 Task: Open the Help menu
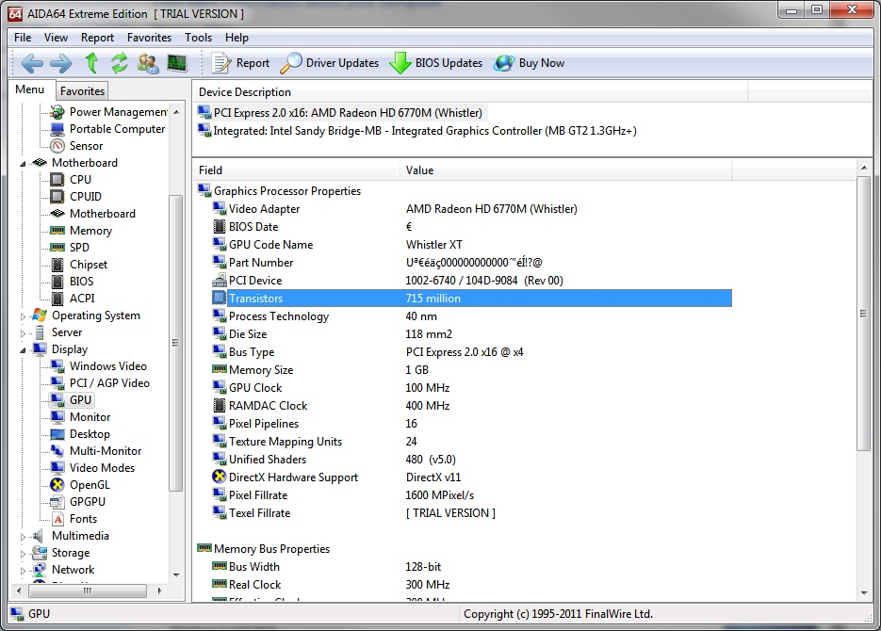[x=237, y=38]
